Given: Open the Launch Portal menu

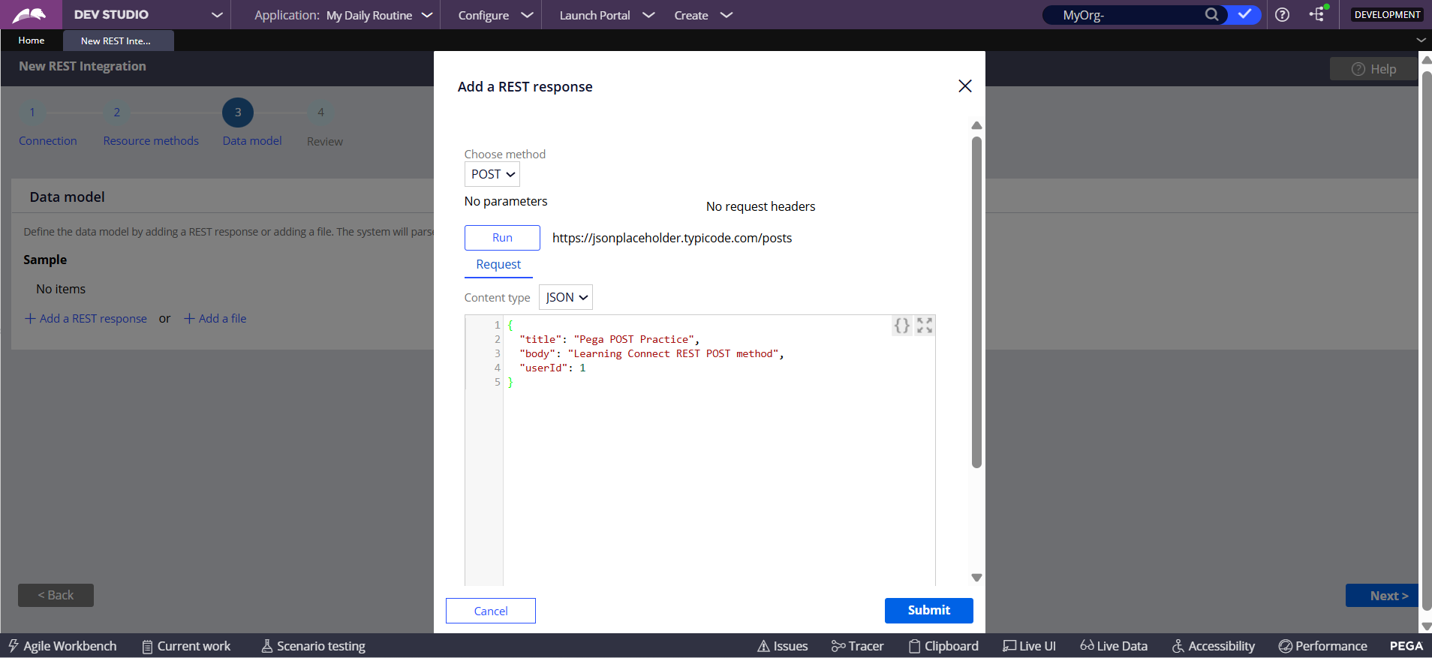Looking at the screenshot, I should tap(606, 15).
